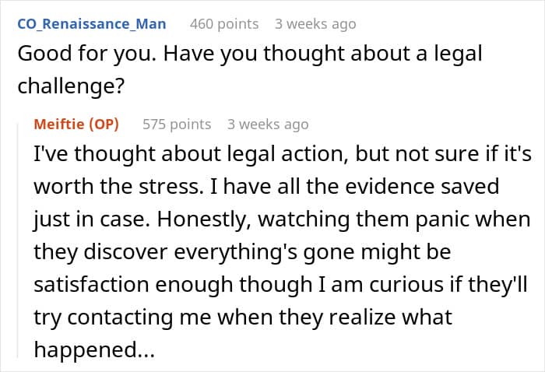This screenshot has width=545, height=372.
Task: Open the timestamp on Meiftie's reply
Action: (268, 125)
